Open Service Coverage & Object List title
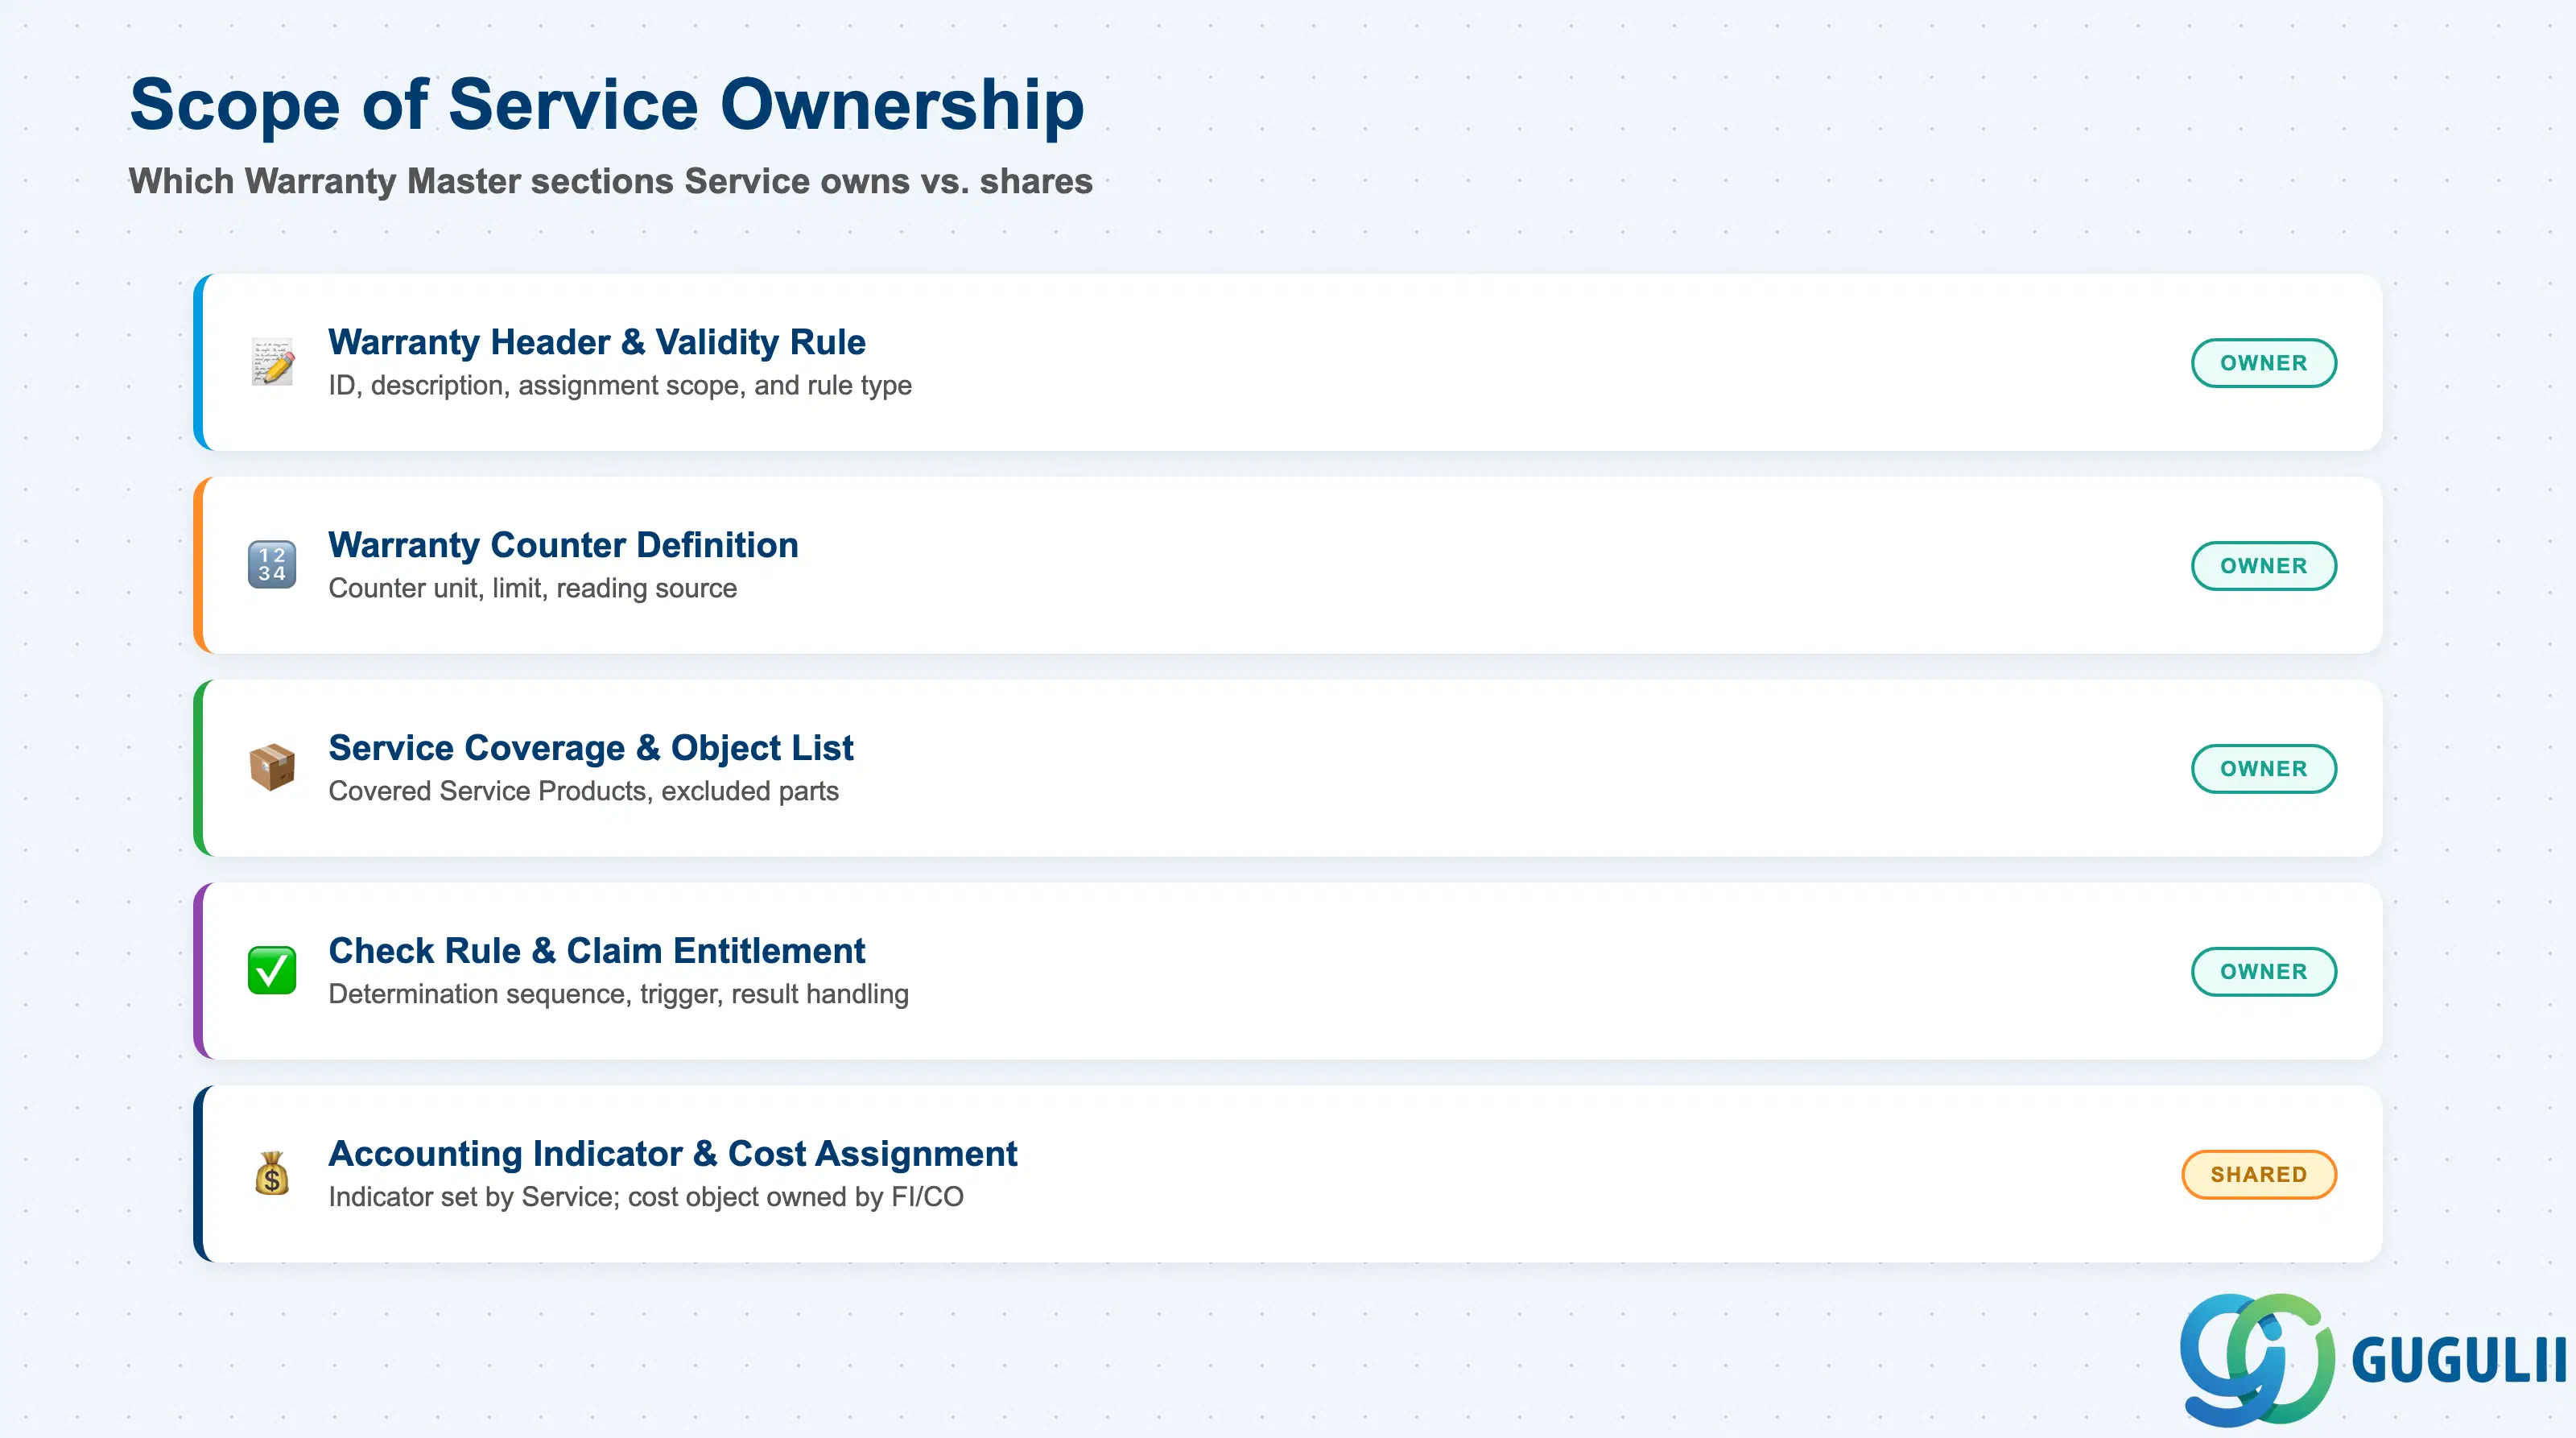Screen dimensions: 2576x1438 click(x=591, y=748)
